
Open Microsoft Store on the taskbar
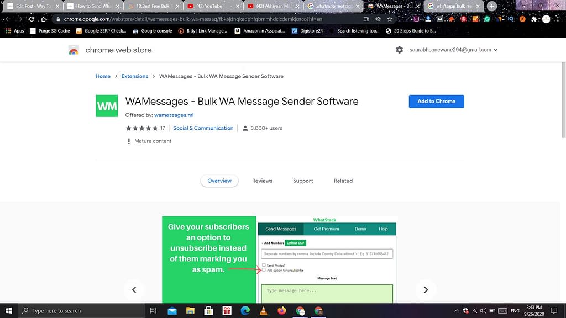(208, 310)
